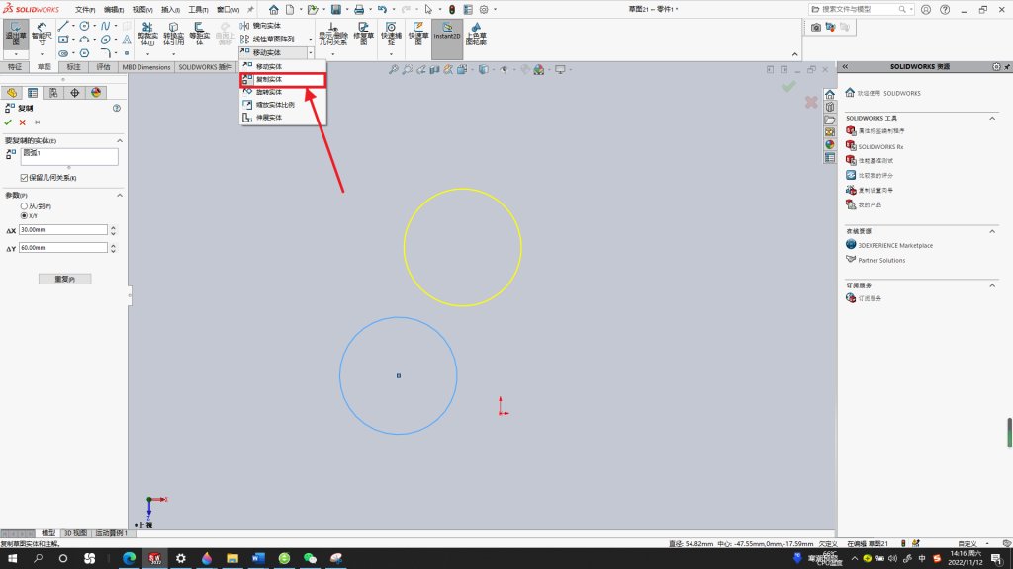The width and height of the screenshot is (1013, 569).
Task: Click the Rapid Sketch (快速草图) icon
Action: click(x=418, y=35)
